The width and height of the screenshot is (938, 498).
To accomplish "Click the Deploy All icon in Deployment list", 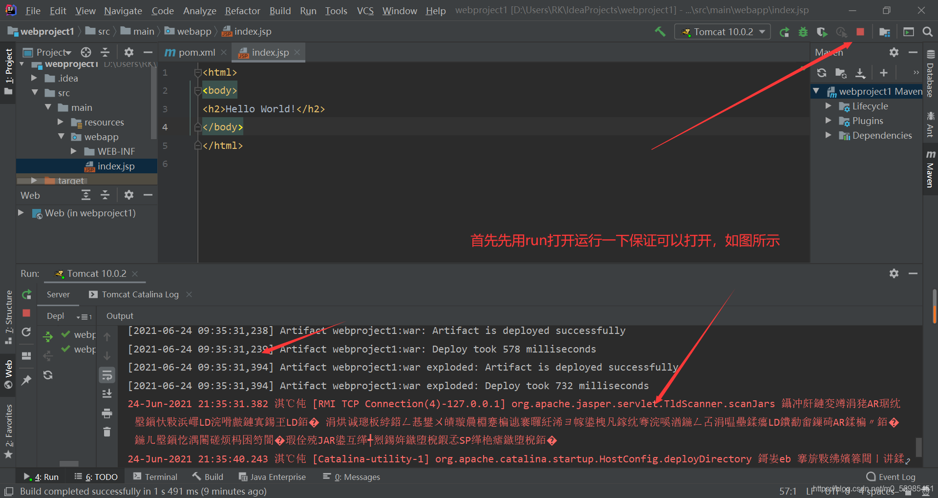I will [48, 336].
